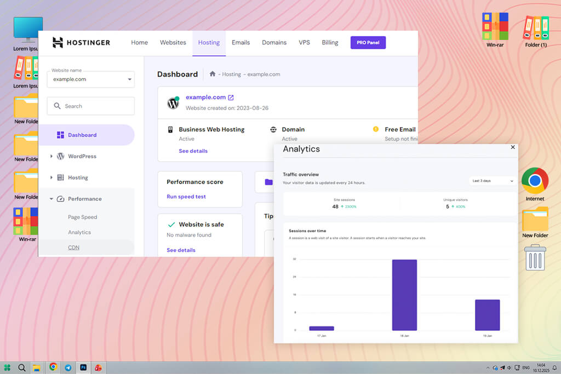The width and height of the screenshot is (561, 374).
Task: Click the example.com site link
Action: point(206,97)
